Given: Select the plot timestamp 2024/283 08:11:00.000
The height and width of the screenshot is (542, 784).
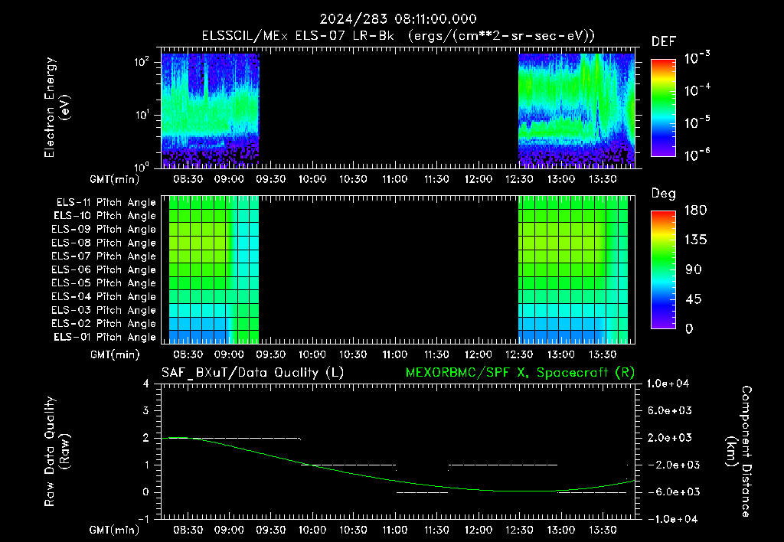Looking at the screenshot, I should pos(398,19).
